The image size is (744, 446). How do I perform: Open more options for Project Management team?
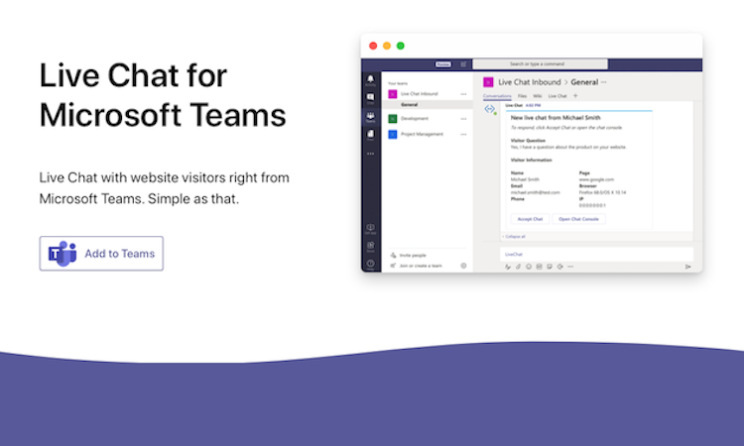coord(463,134)
